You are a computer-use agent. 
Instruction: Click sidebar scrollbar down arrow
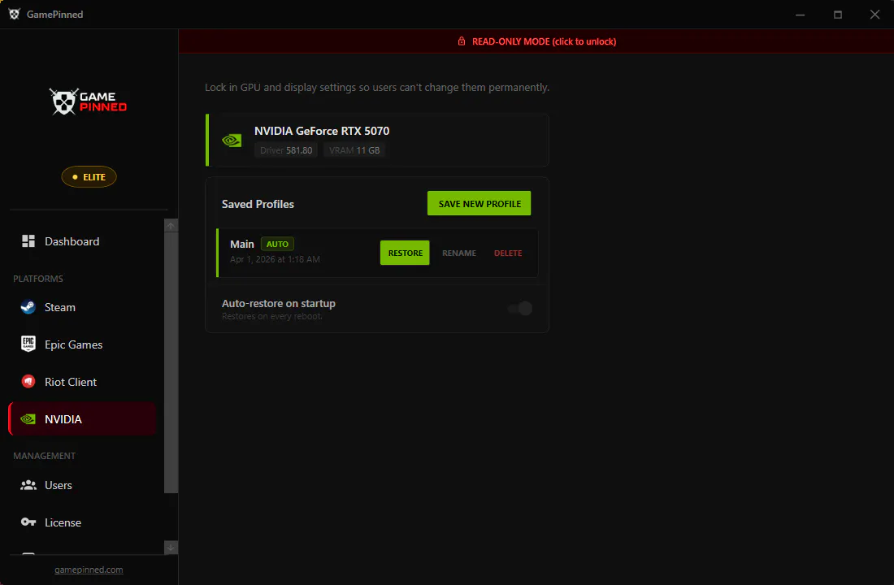[171, 548]
